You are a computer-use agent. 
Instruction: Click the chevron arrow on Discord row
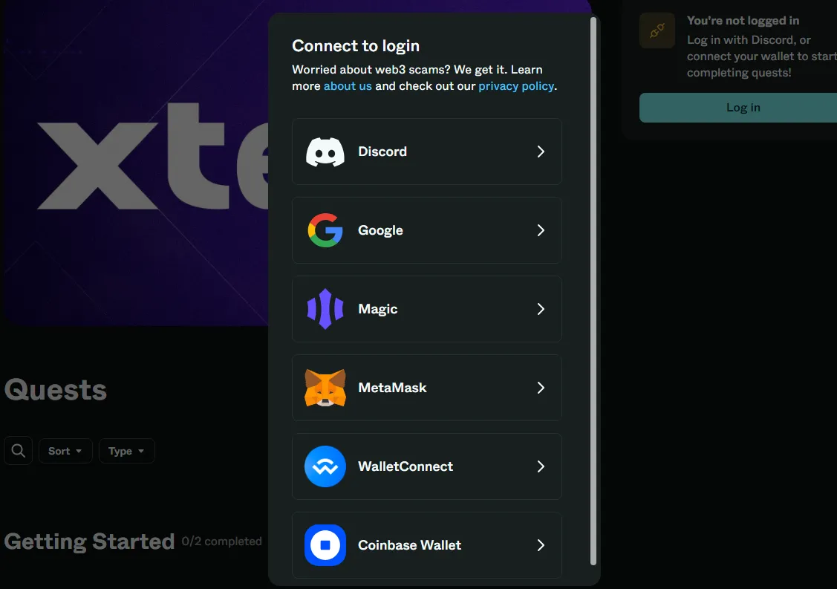pos(541,152)
